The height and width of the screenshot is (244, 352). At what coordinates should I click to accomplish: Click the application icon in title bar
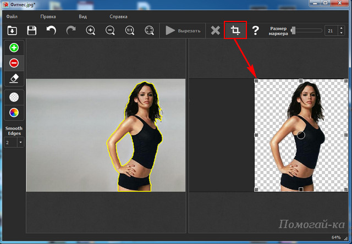[x=5, y=4]
